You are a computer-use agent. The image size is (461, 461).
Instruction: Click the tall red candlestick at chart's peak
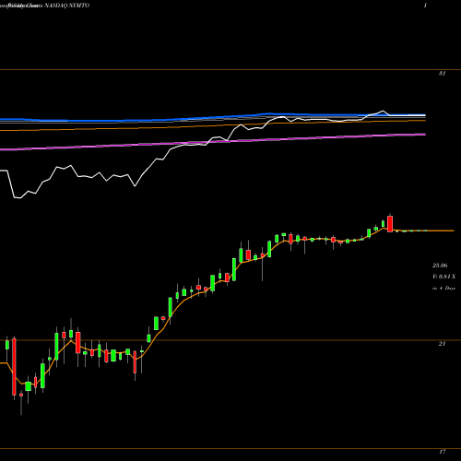click(x=390, y=224)
